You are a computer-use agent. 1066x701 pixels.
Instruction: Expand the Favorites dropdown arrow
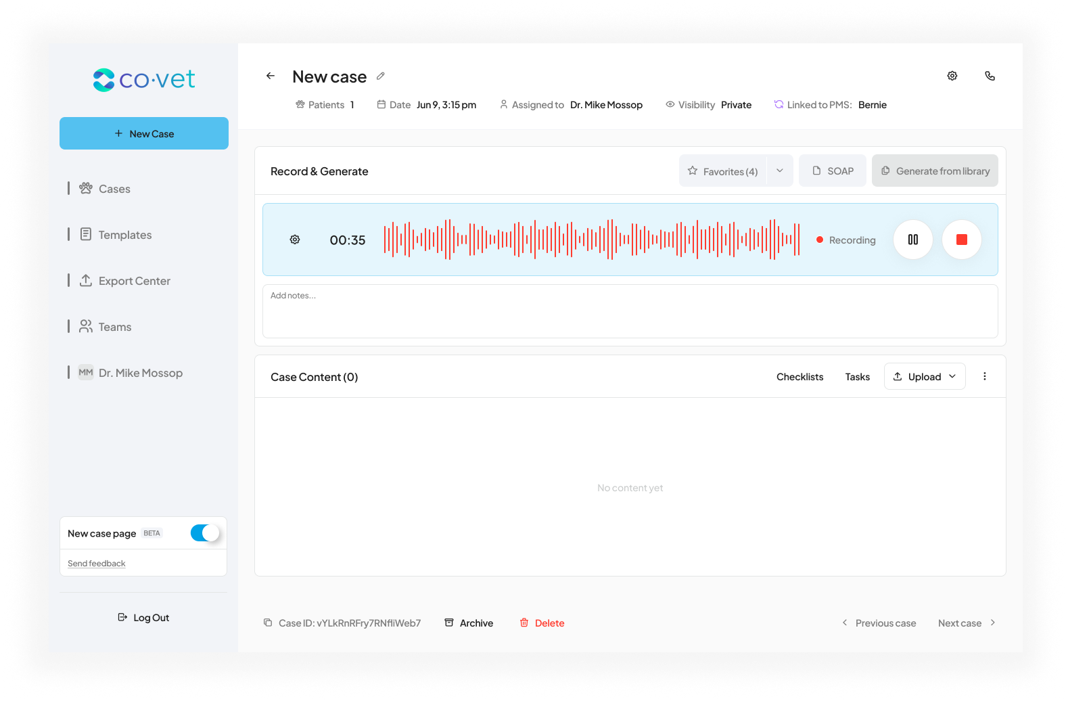[x=780, y=171]
